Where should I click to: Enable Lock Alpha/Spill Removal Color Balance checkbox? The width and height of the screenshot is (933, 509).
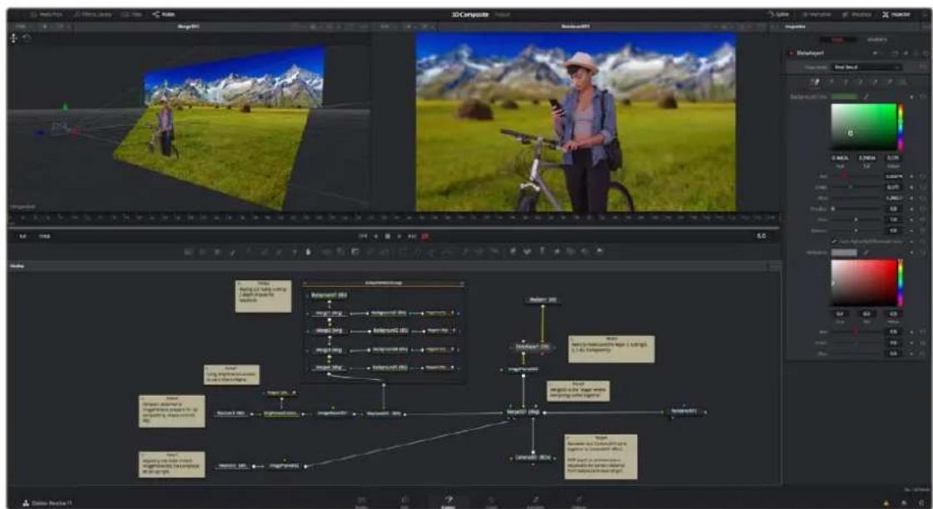[x=834, y=241]
